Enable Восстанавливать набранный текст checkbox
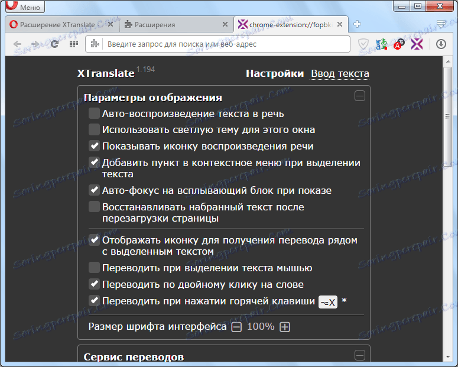458x367 pixels. [x=94, y=207]
